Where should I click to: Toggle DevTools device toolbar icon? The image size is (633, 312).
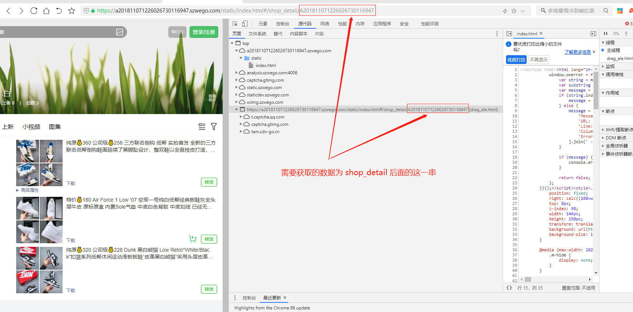pos(245,24)
